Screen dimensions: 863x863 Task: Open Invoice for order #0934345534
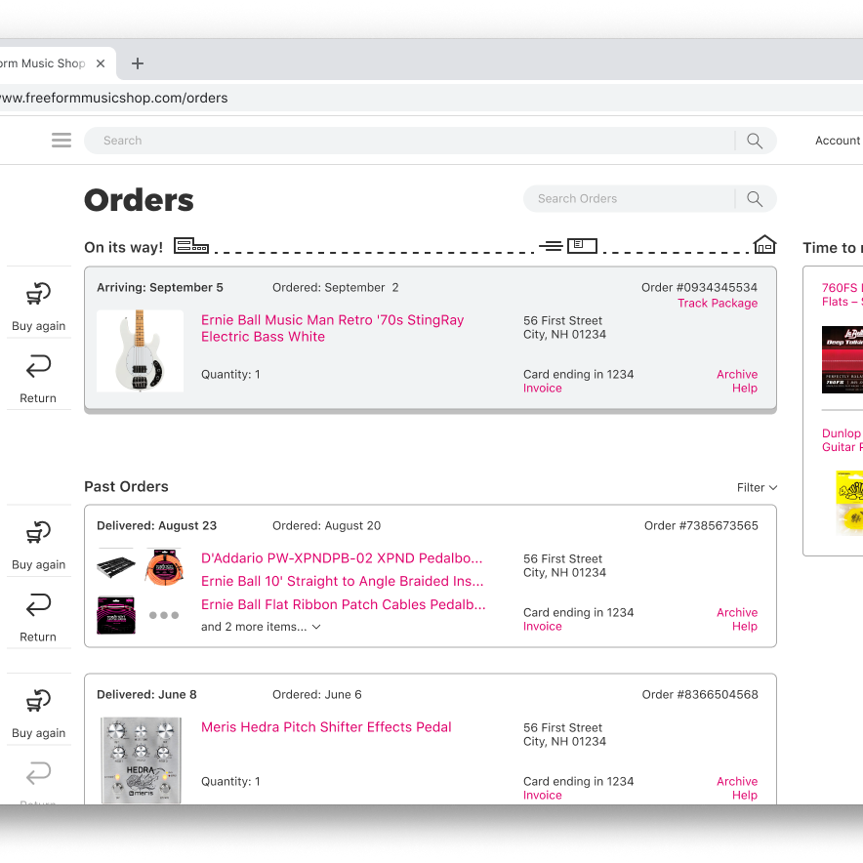pyautogui.click(x=542, y=388)
